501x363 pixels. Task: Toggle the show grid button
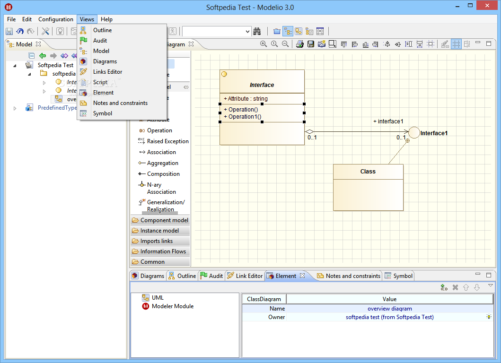point(456,44)
